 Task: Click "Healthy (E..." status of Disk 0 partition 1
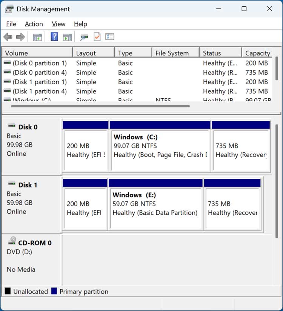(x=220, y=63)
